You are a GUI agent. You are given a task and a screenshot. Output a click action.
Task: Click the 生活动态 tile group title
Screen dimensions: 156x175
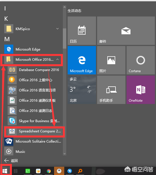74,11
